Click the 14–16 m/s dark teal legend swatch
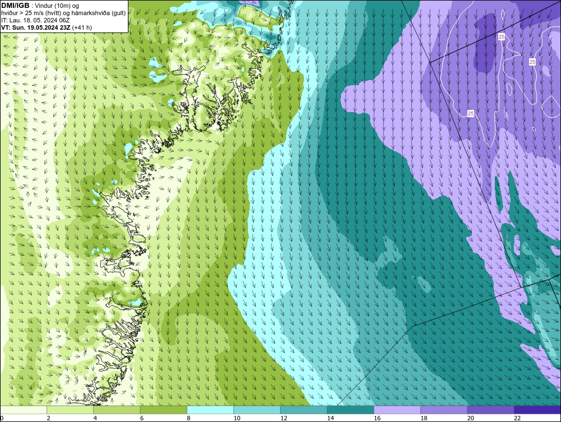The width and height of the screenshot is (561, 422). click(x=351, y=410)
